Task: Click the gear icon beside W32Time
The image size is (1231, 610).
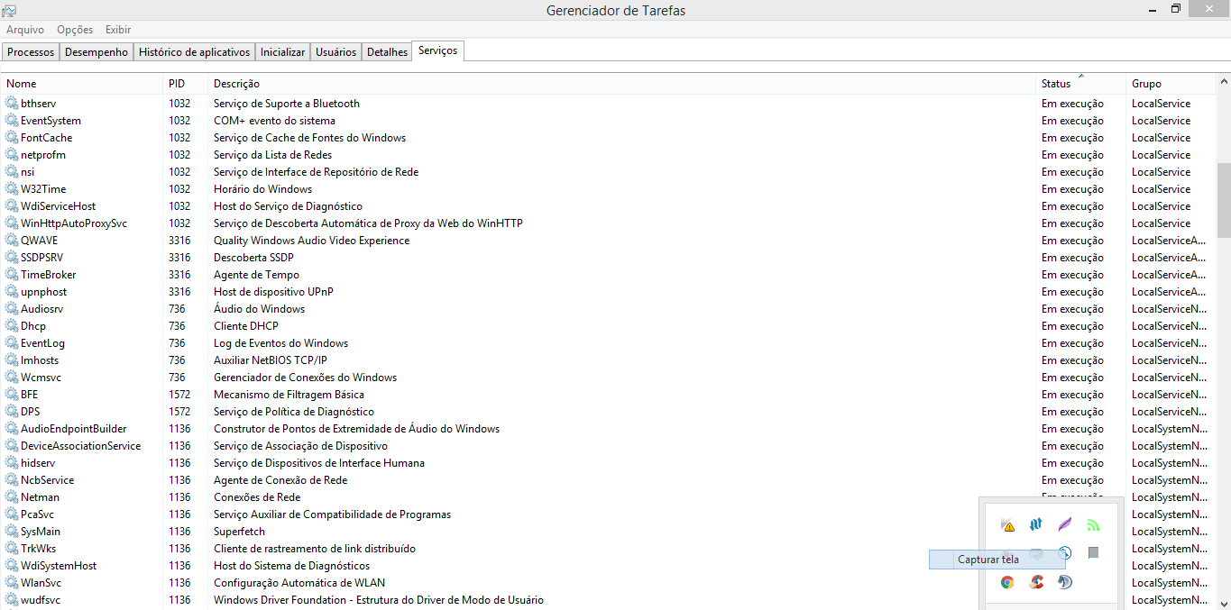Action: coord(12,189)
